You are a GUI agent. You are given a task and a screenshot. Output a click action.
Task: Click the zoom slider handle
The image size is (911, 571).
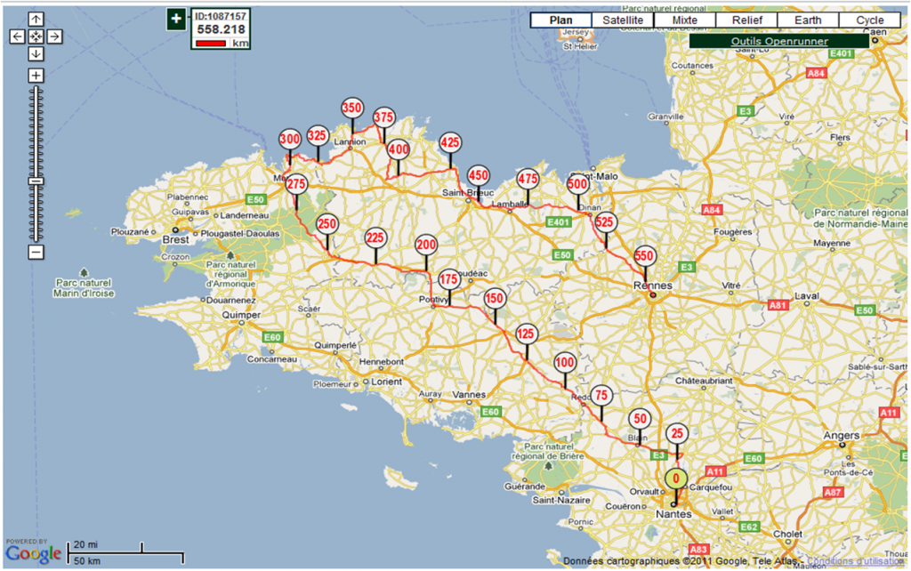36,181
